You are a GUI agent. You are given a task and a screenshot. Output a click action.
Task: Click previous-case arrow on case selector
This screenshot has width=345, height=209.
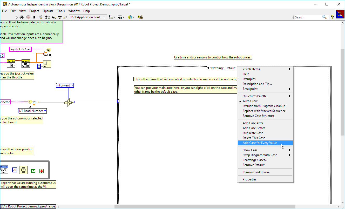(x=208, y=68)
